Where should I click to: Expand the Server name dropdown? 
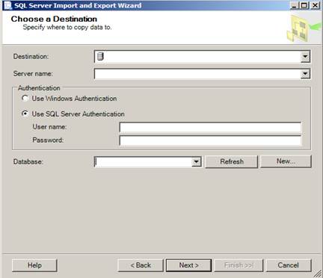click(305, 74)
